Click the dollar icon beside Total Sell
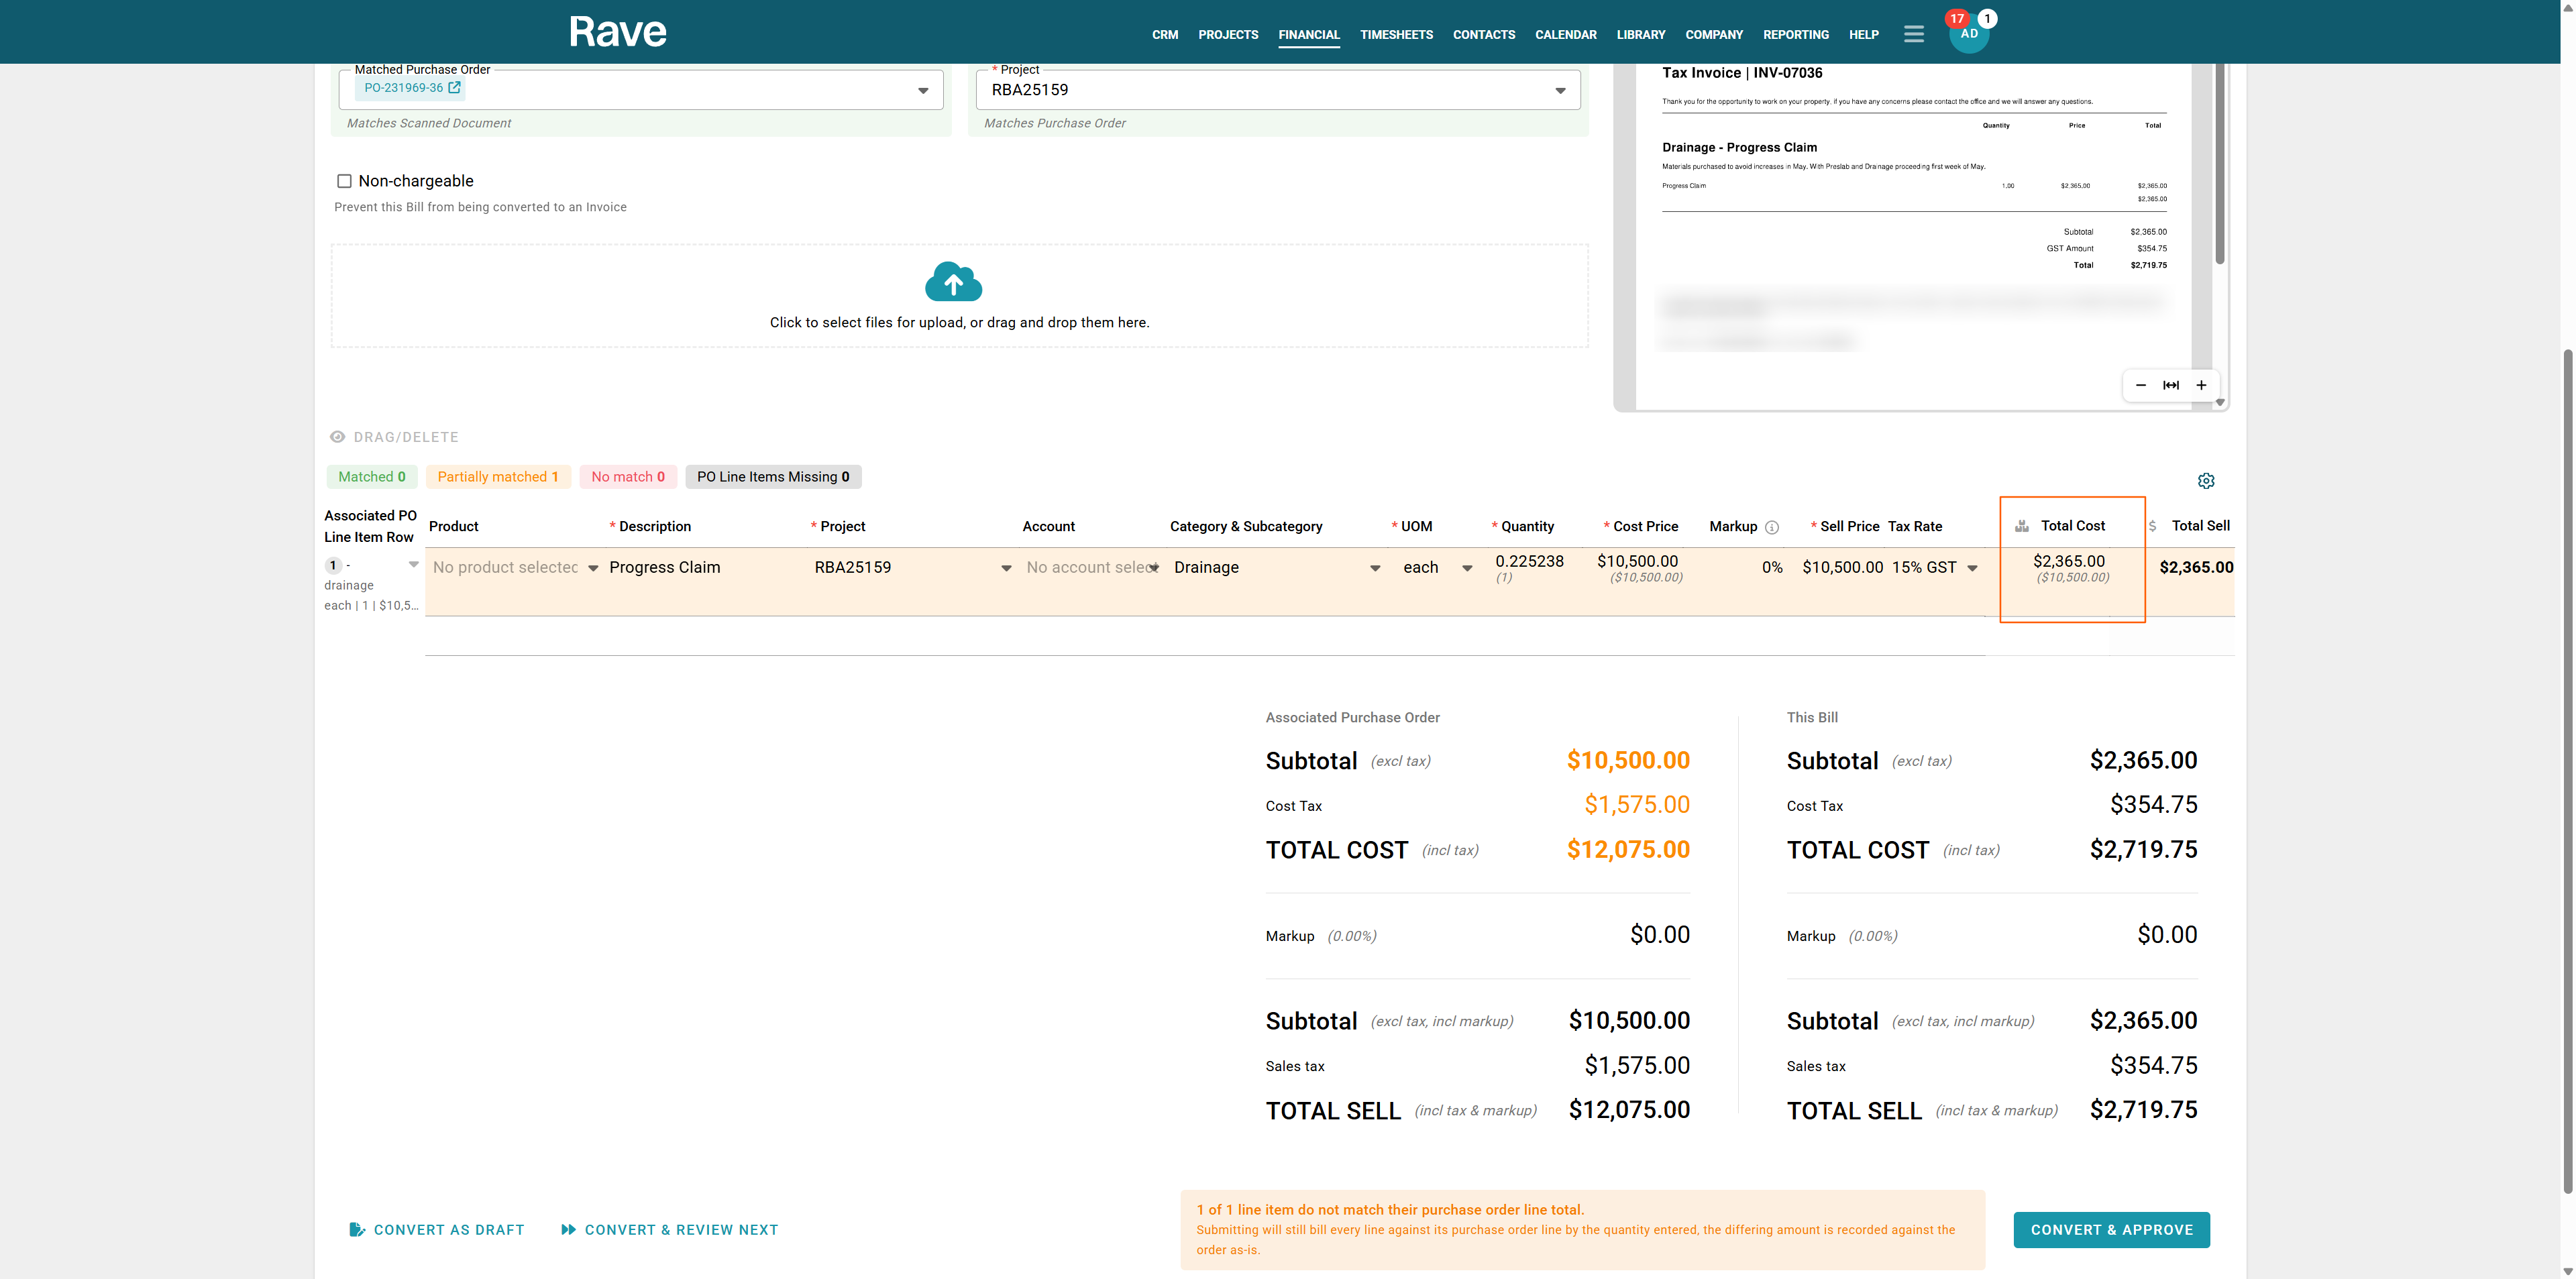2576x1279 pixels. (x=2152, y=526)
